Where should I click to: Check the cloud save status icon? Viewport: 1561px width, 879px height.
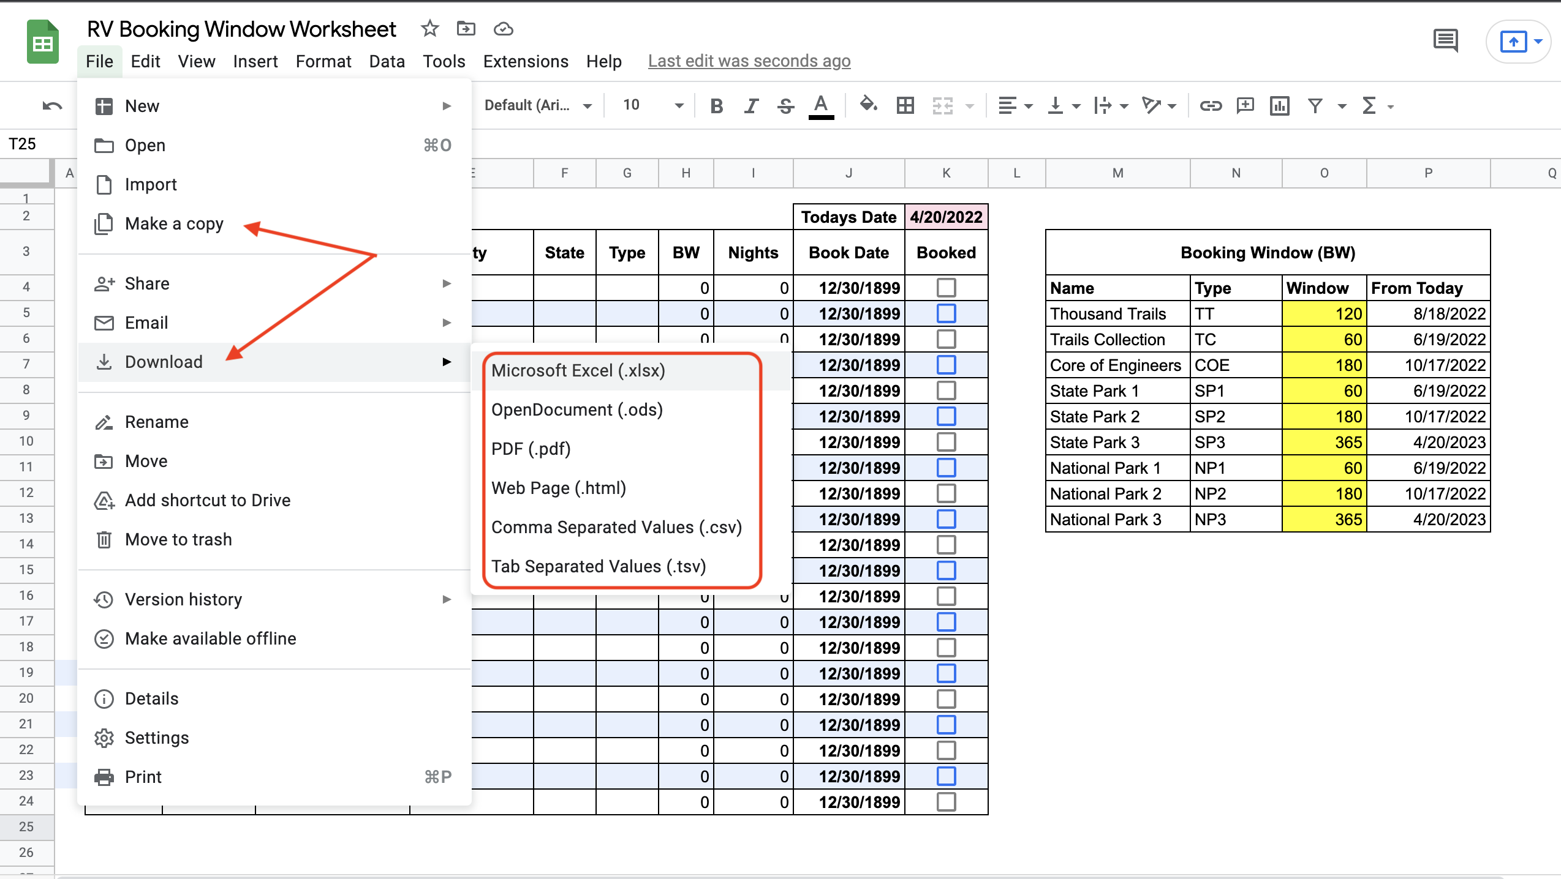pos(503,28)
